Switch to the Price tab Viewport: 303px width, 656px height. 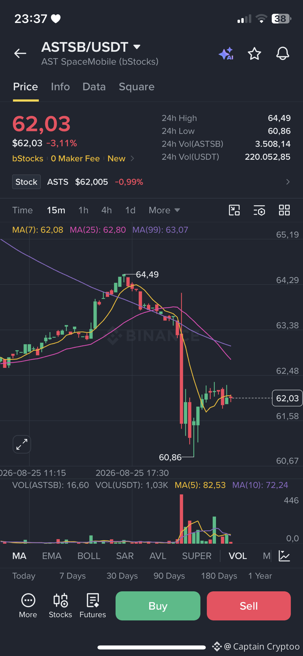click(26, 87)
